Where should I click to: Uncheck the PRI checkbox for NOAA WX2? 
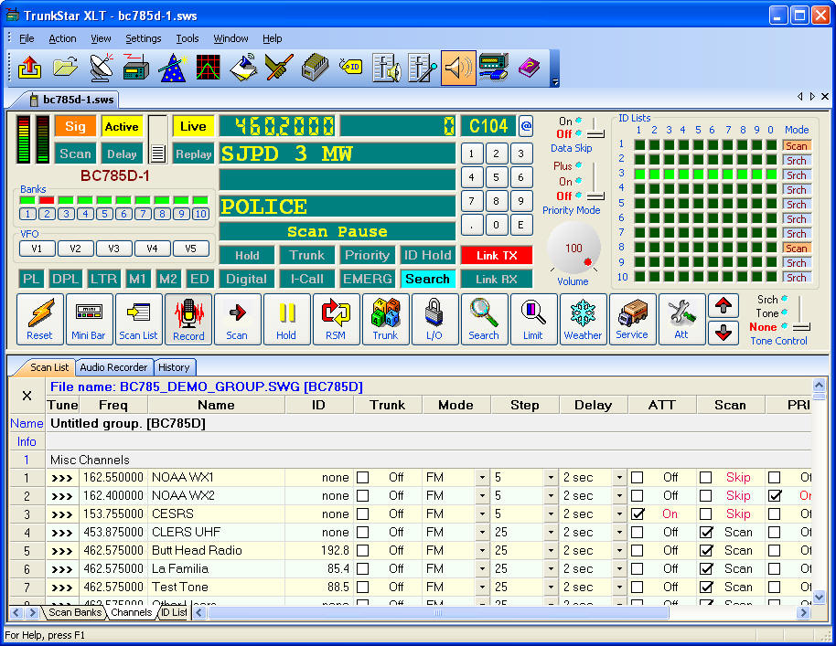[775, 496]
